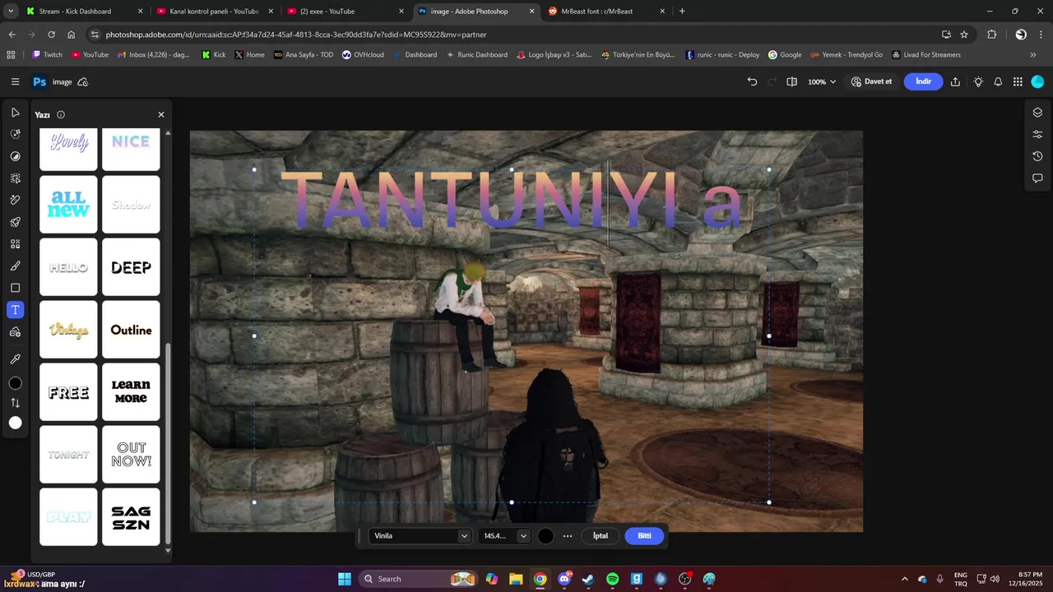Open more text options ellipsis
This screenshot has height=592, width=1053.
568,536
